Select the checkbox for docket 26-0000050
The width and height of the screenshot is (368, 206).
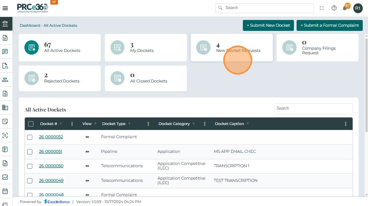point(30,166)
